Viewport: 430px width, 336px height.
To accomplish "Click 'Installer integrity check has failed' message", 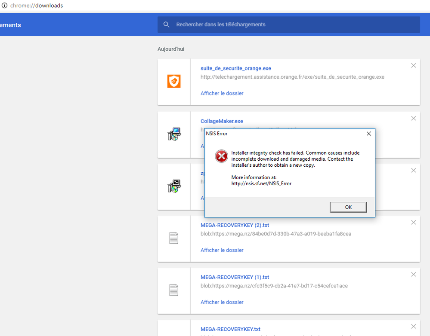I will point(295,159).
